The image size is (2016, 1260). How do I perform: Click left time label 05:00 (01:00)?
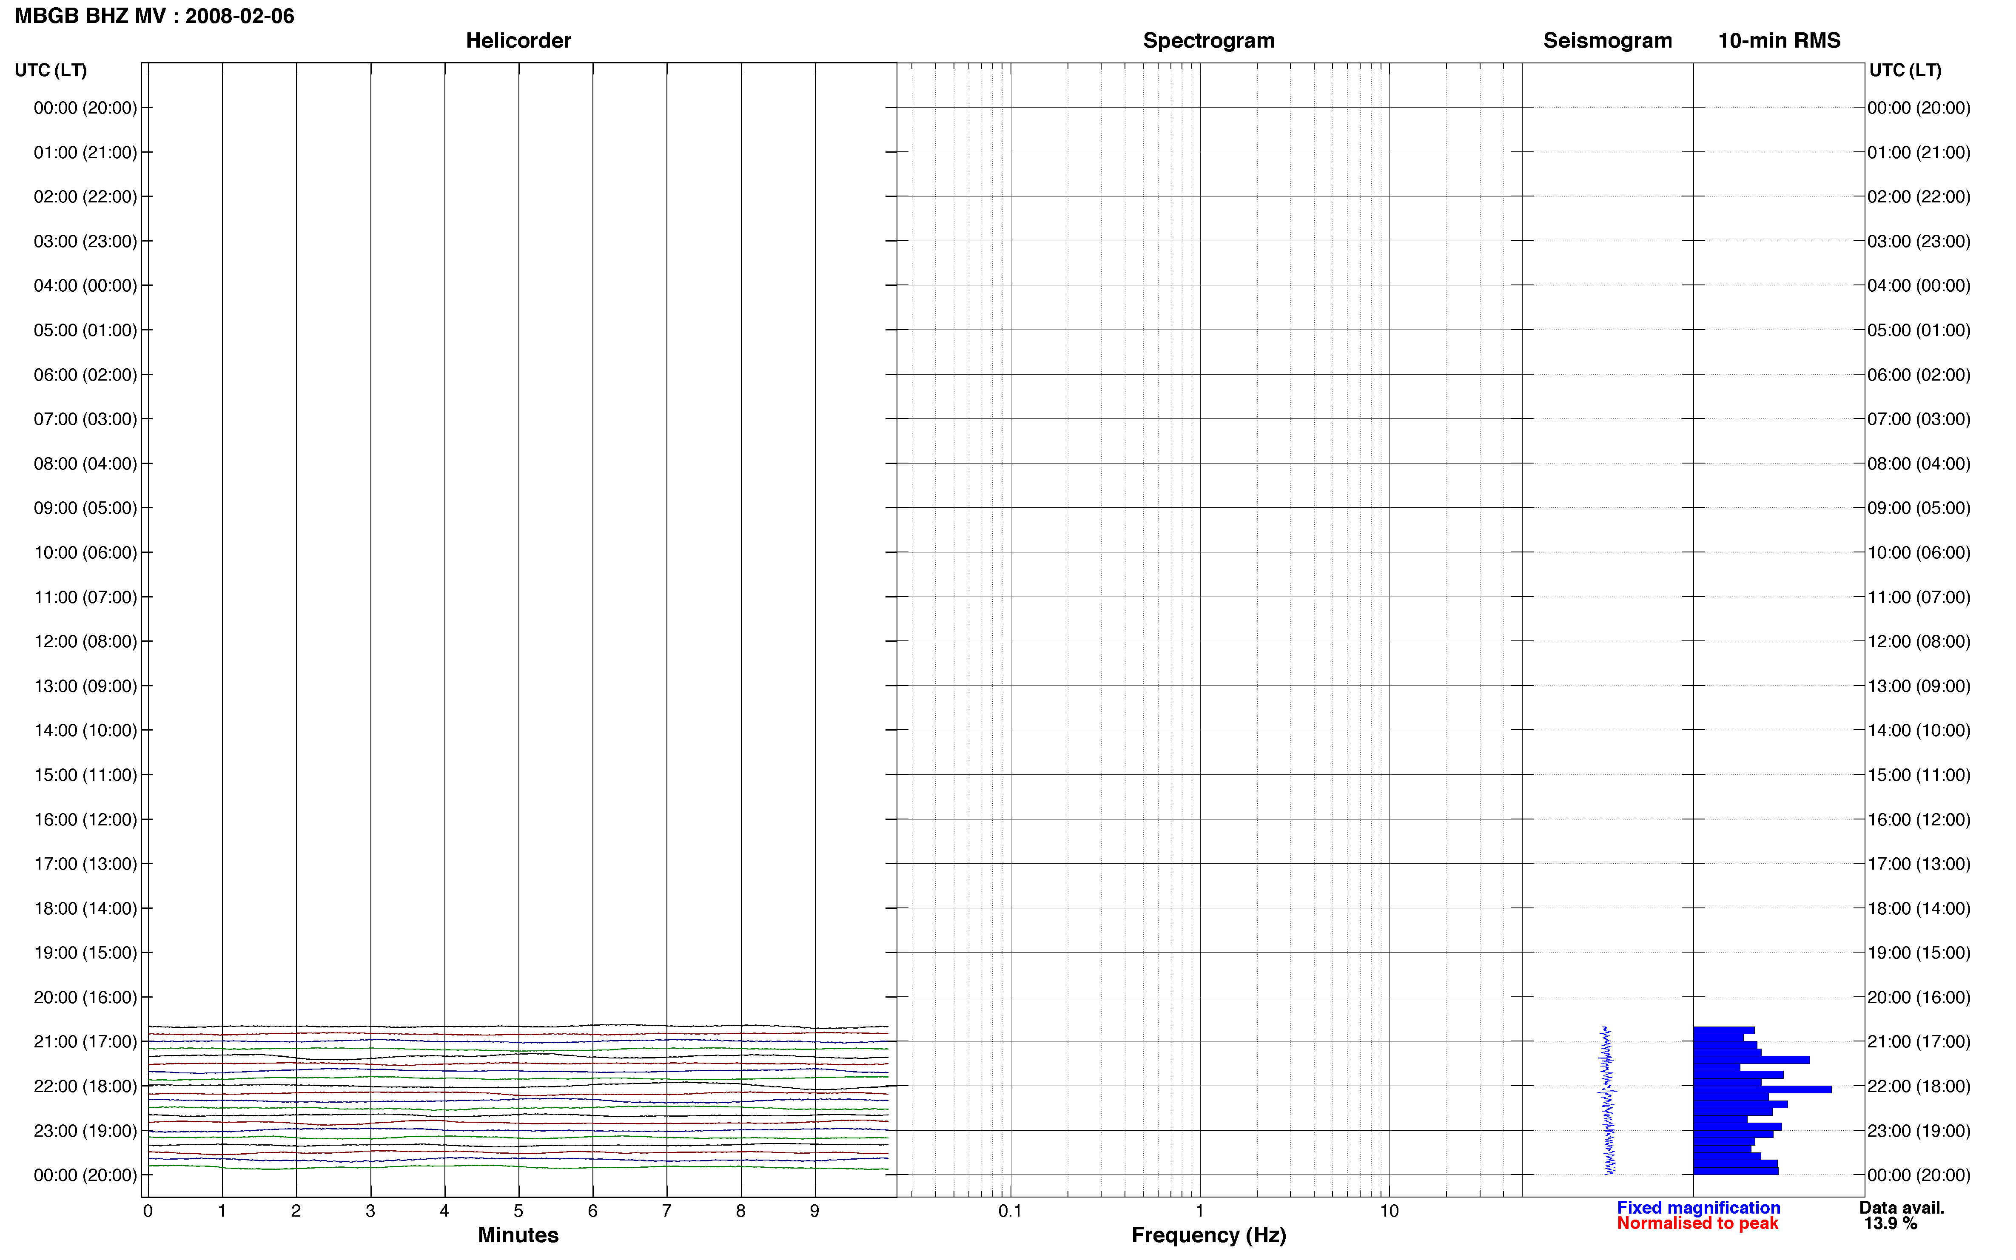click(85, 330)
